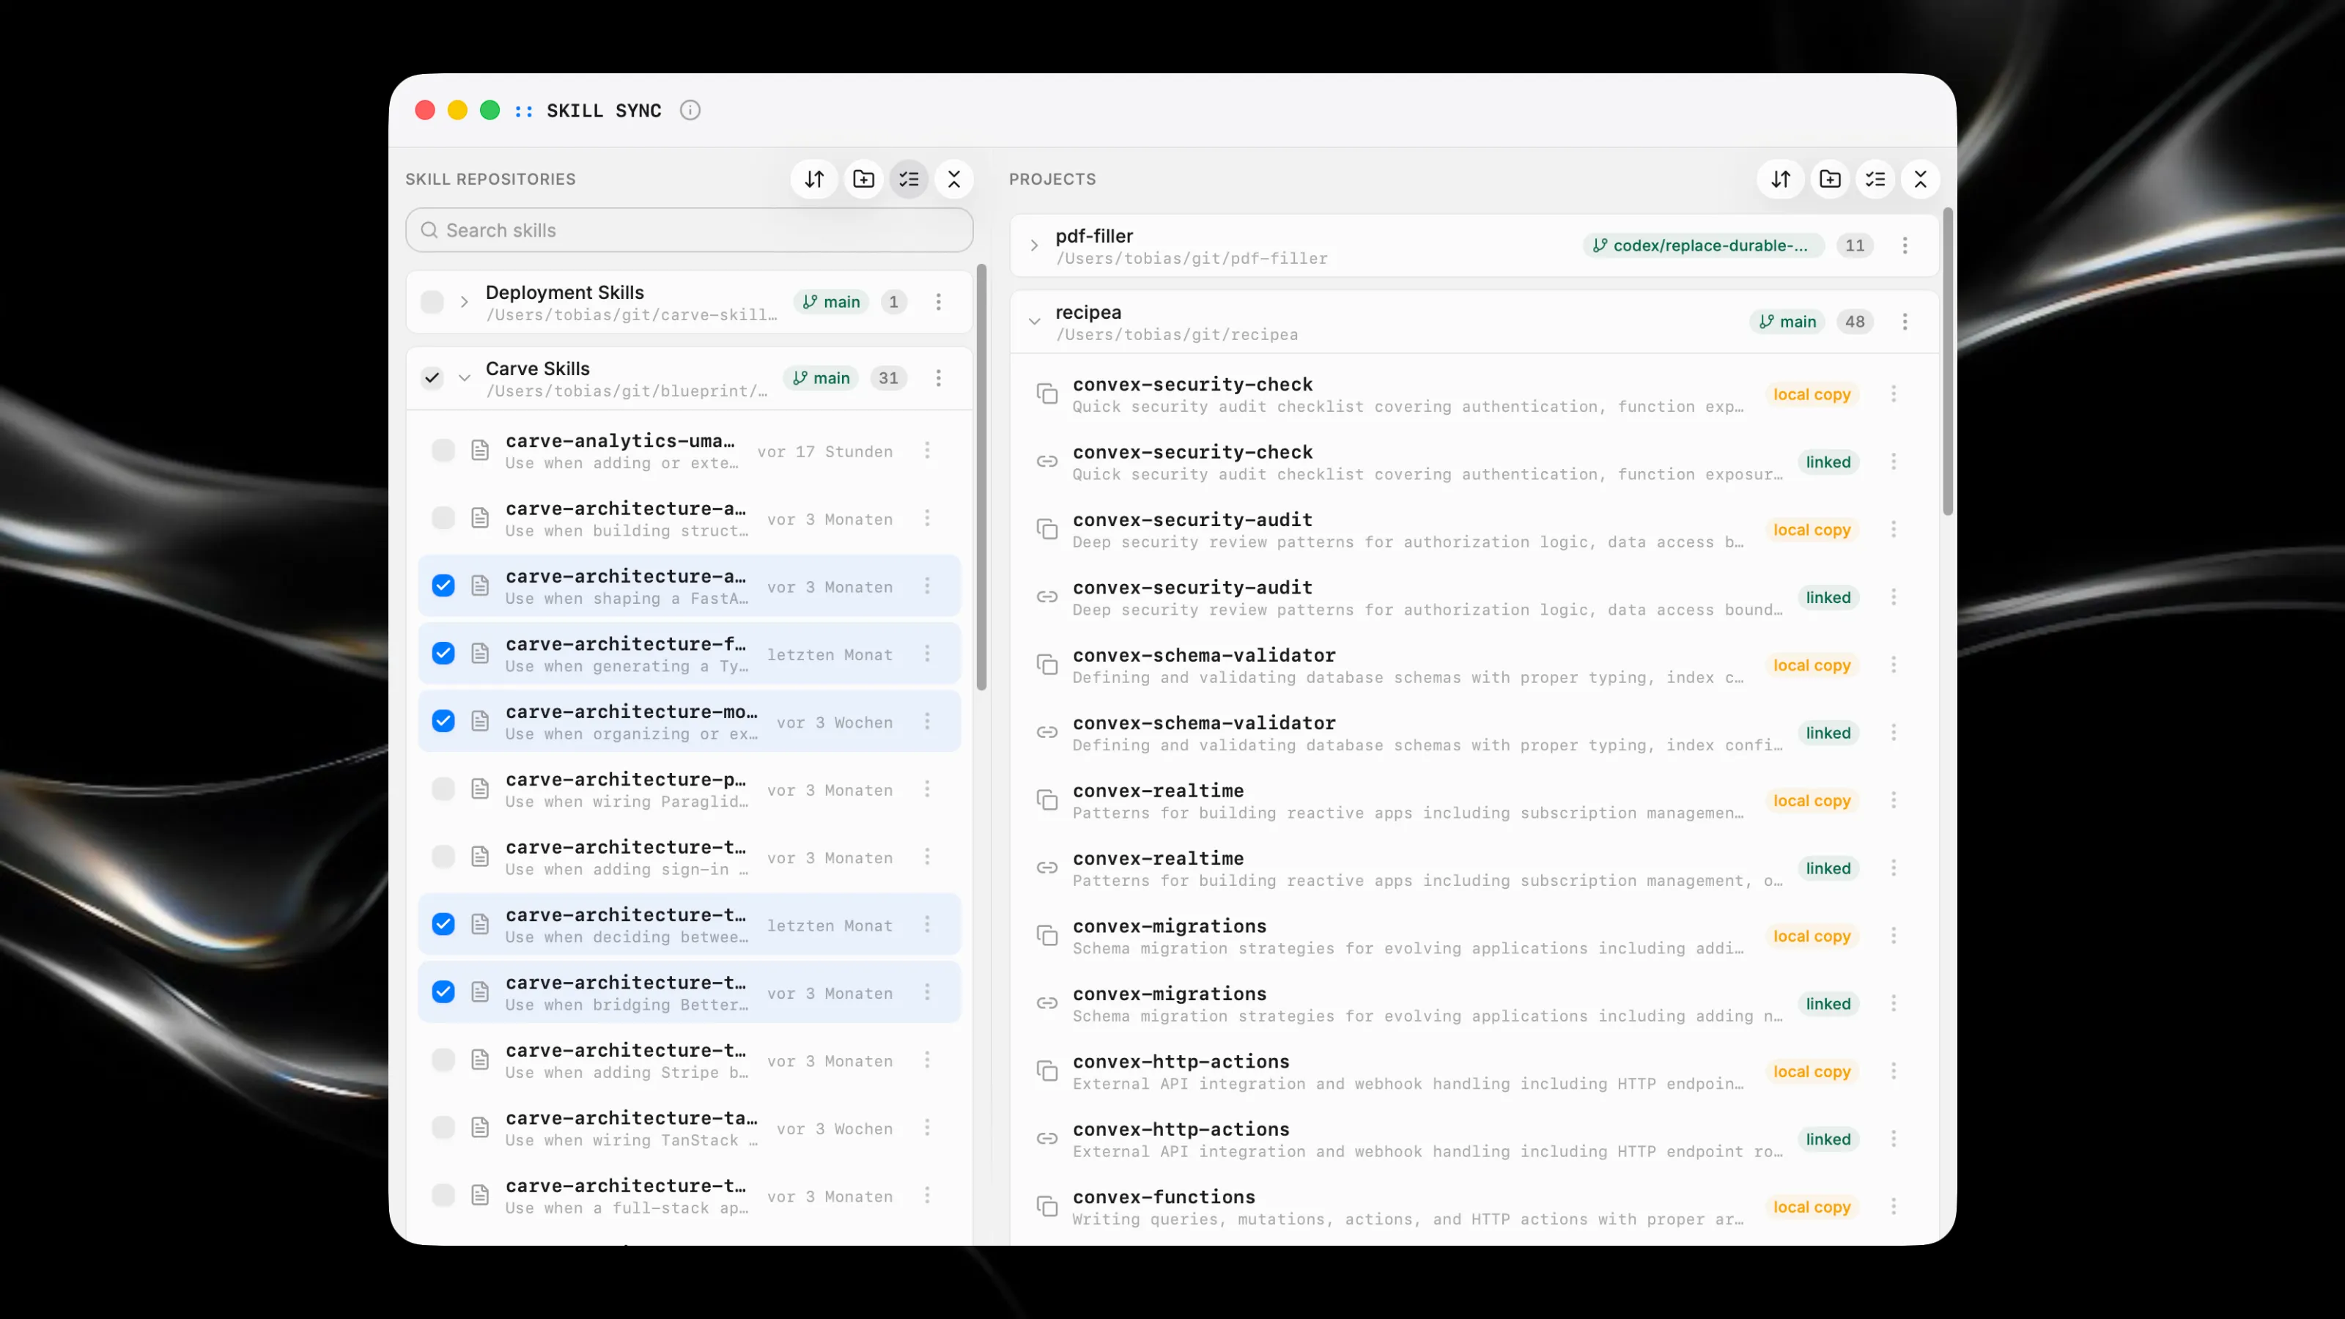The image size is (2345, 1319).
Task: Collapse the recipea project
Action: click(x=1034, y=322)
